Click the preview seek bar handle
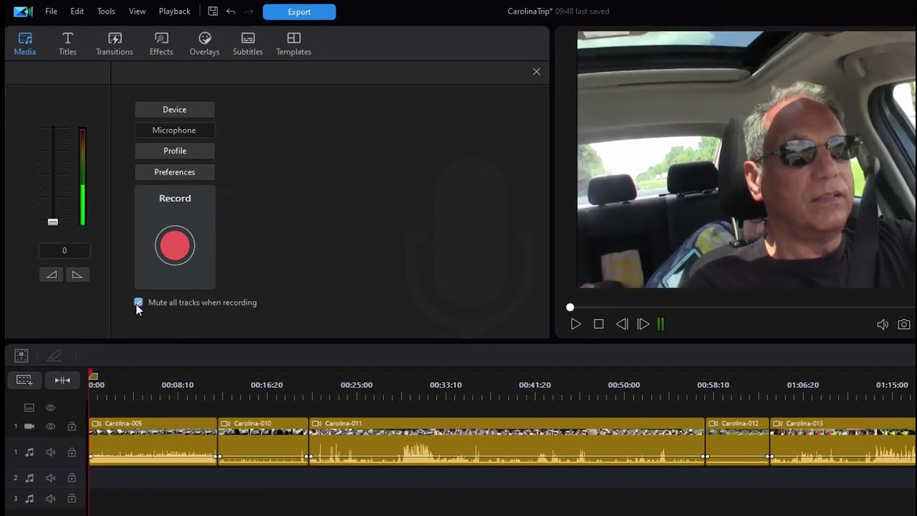 [570, 307]
